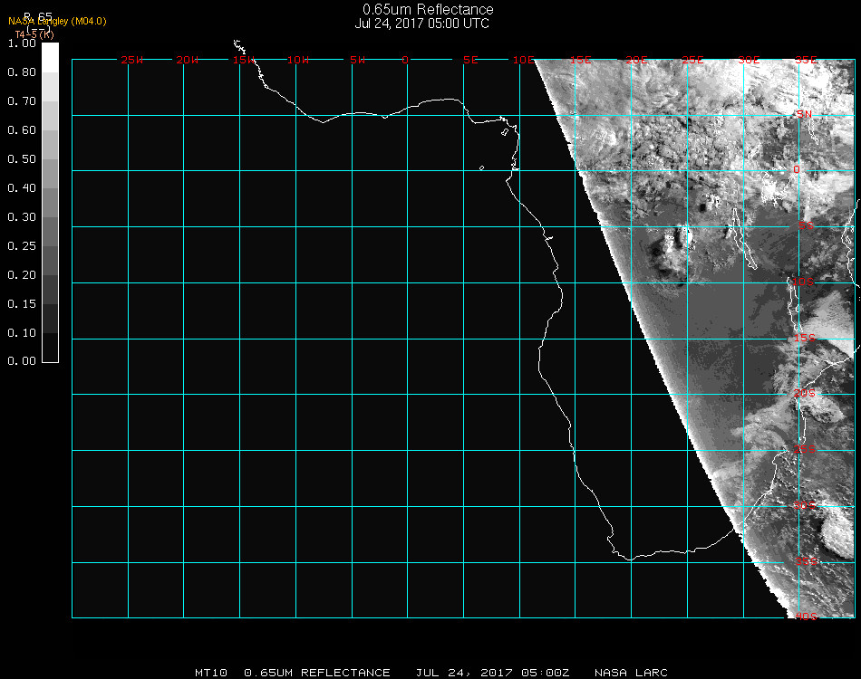Click the footer date "JUL 24, 2017 05:00Z"

(x=492, y=673)
